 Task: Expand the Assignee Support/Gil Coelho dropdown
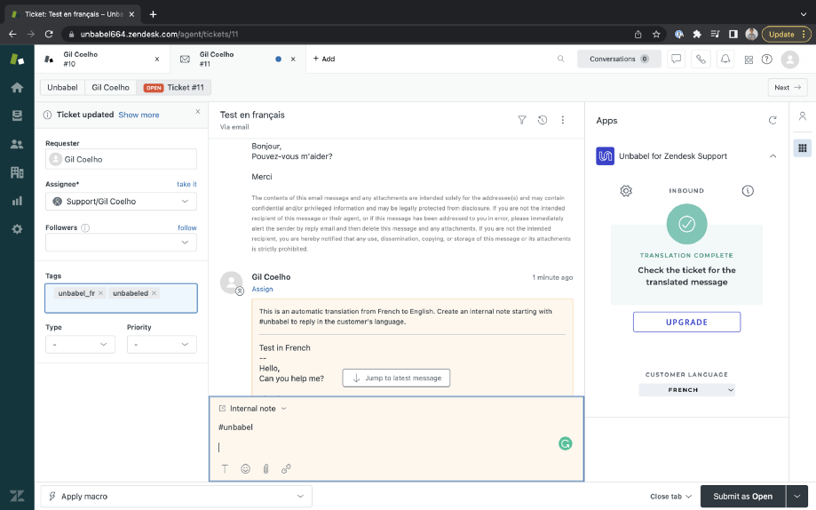tap(121, 201)
